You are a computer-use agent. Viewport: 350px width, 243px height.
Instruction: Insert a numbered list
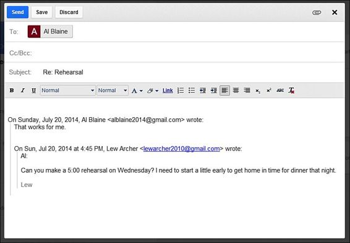181,90
